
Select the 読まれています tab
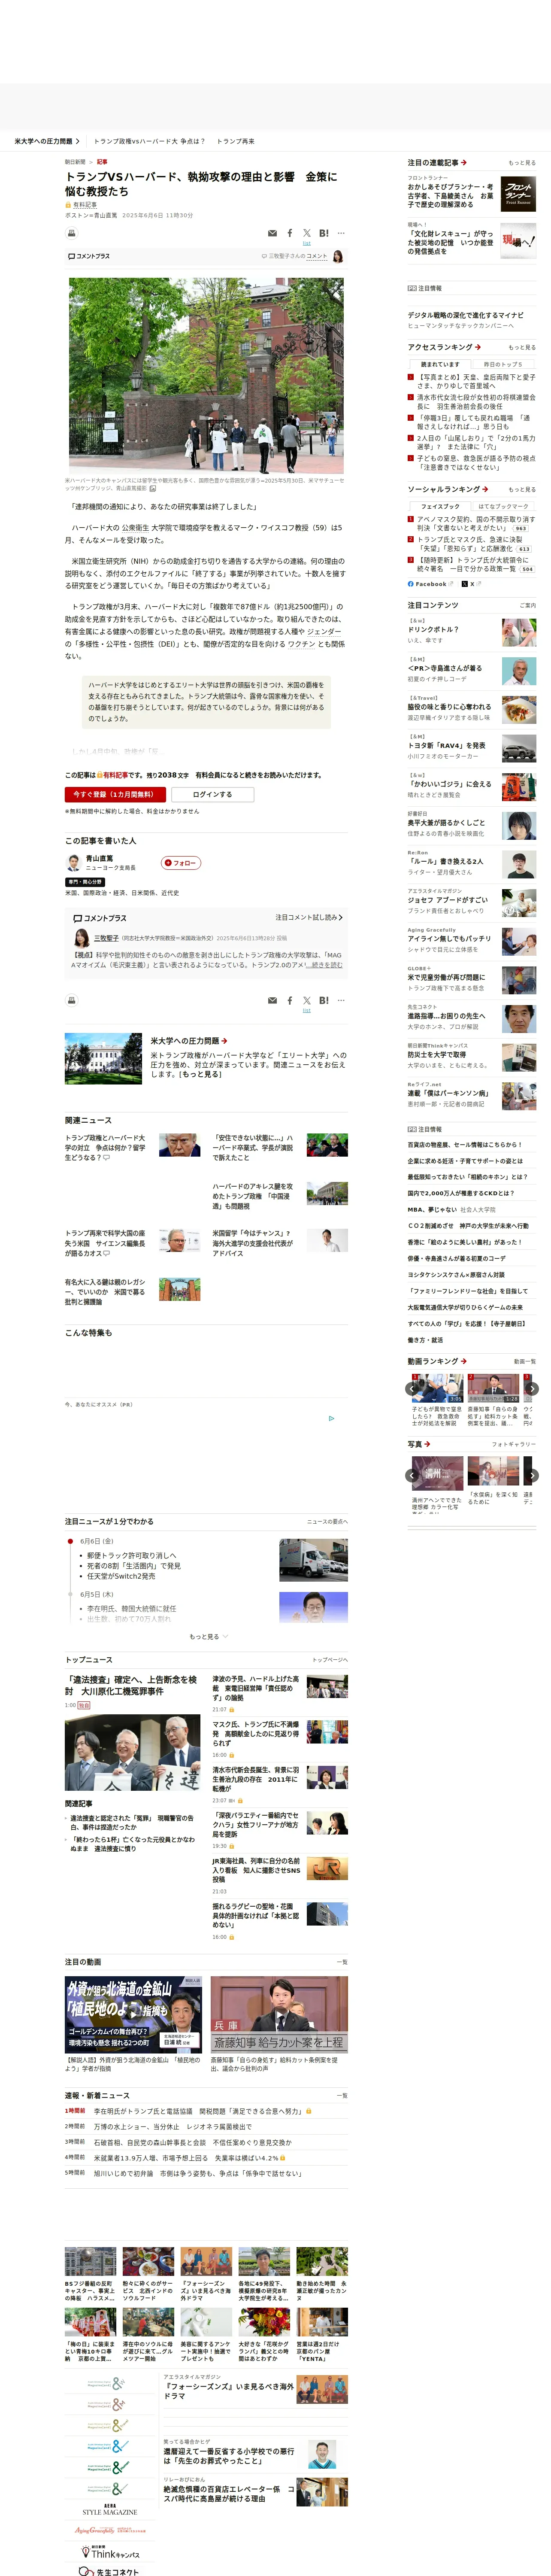point(440,364)
